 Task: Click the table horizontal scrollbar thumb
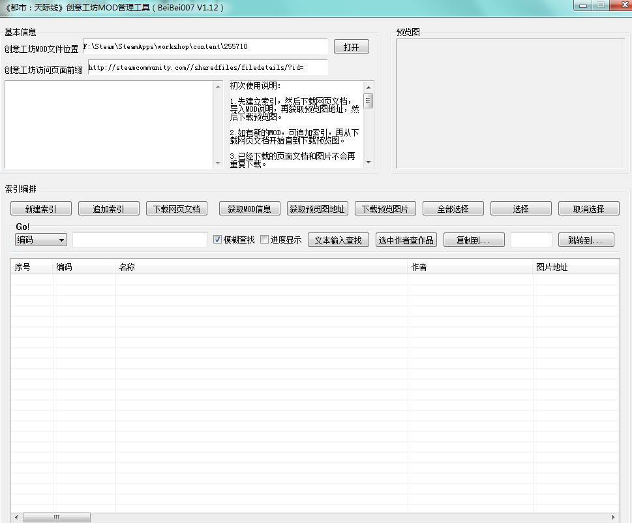click(57, 517)
